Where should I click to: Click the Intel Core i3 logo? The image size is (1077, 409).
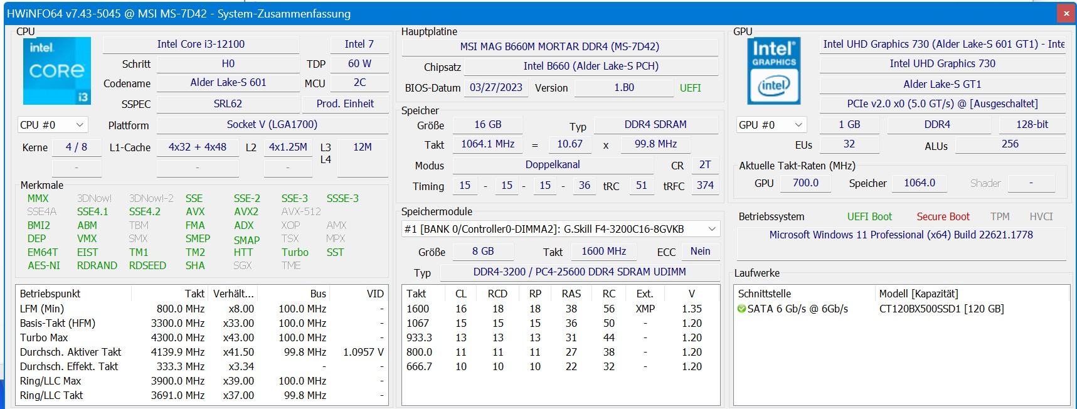57,71
